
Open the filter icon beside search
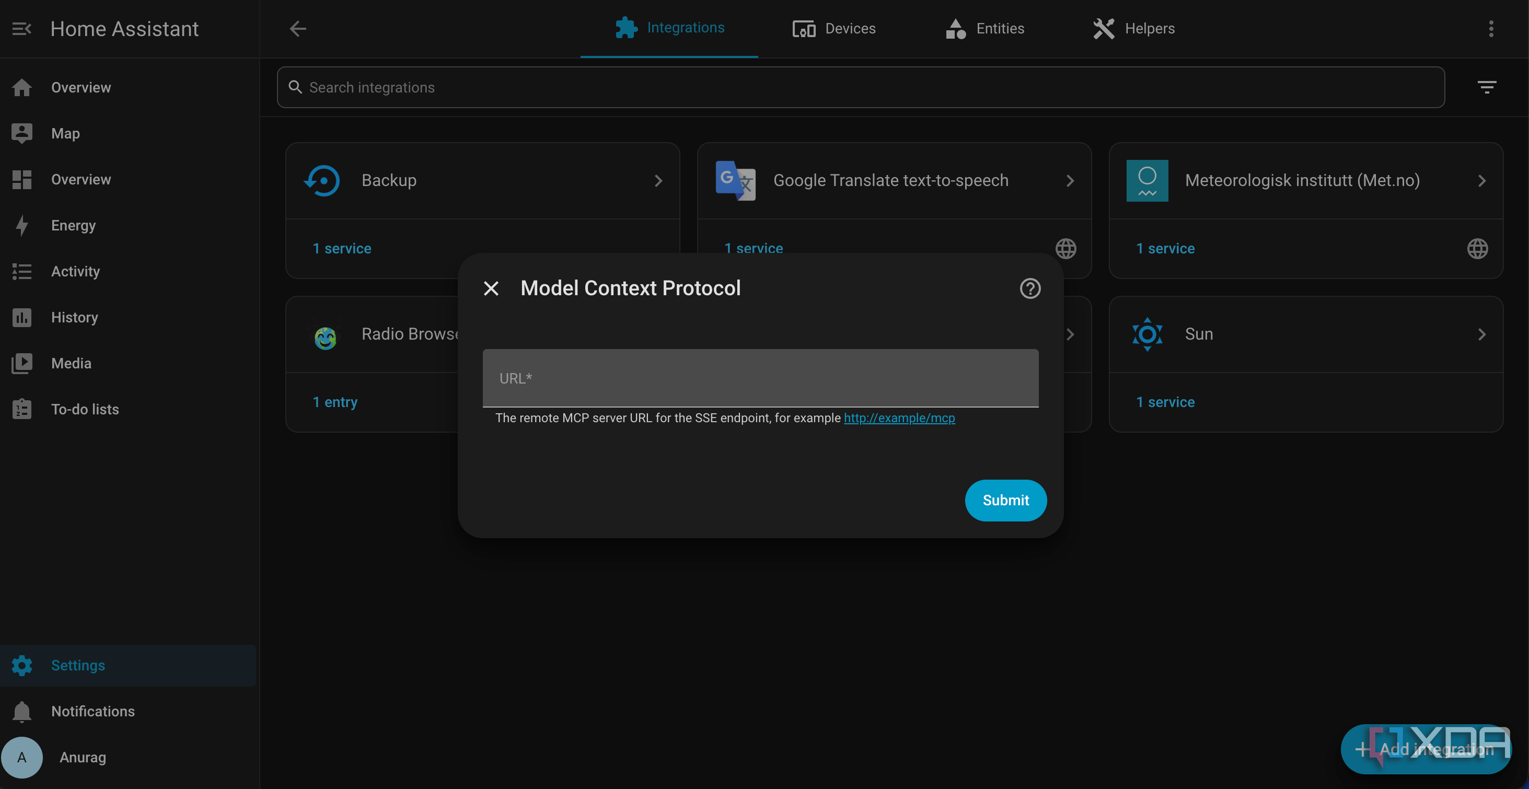[x=1487, y=87]
